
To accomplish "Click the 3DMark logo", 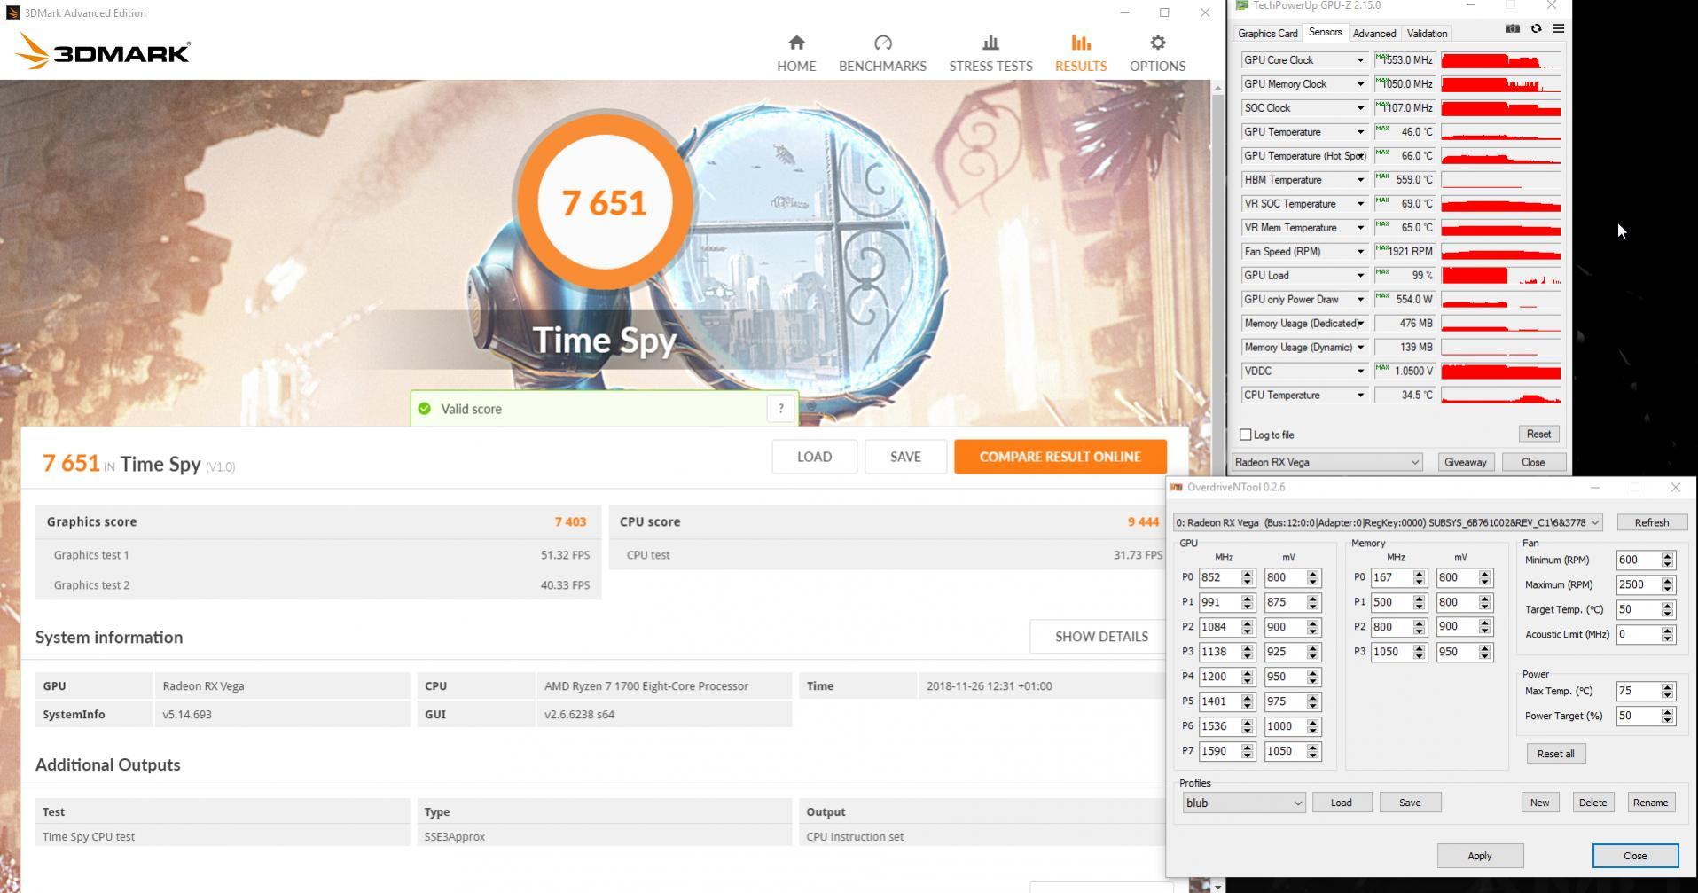I will (x=103, y=51).
